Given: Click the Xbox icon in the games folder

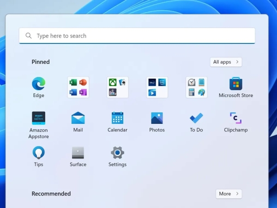Looking at the screenshot, I should (x=113, y=82).
